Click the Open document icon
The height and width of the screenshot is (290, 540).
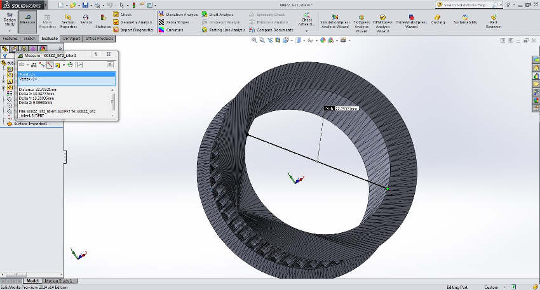72,5
